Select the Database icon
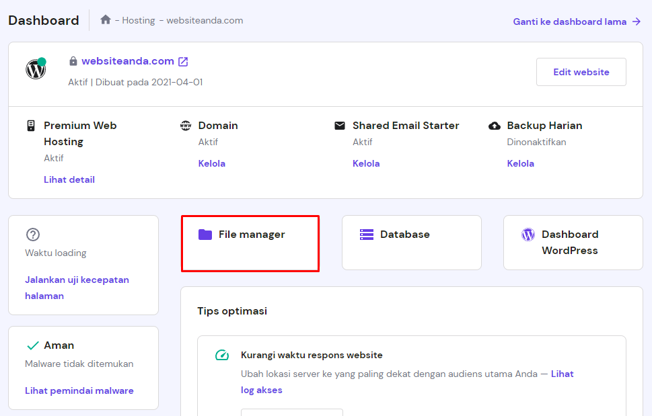Screen dimensions: 652x416 [x=366, y=234]
